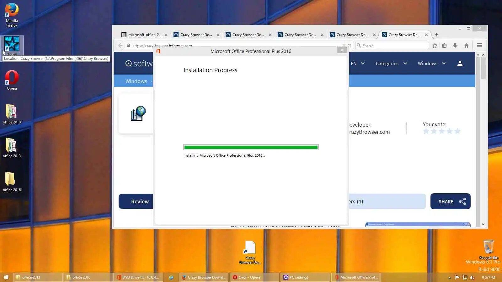Click the Software Informer logo

click(x=139, y=64)
